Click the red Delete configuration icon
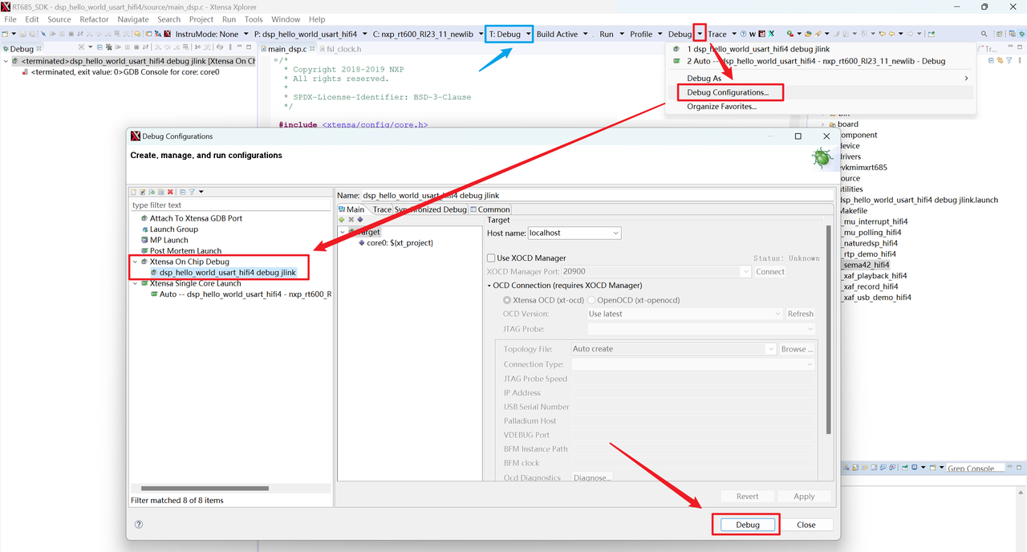 (170, 192)
